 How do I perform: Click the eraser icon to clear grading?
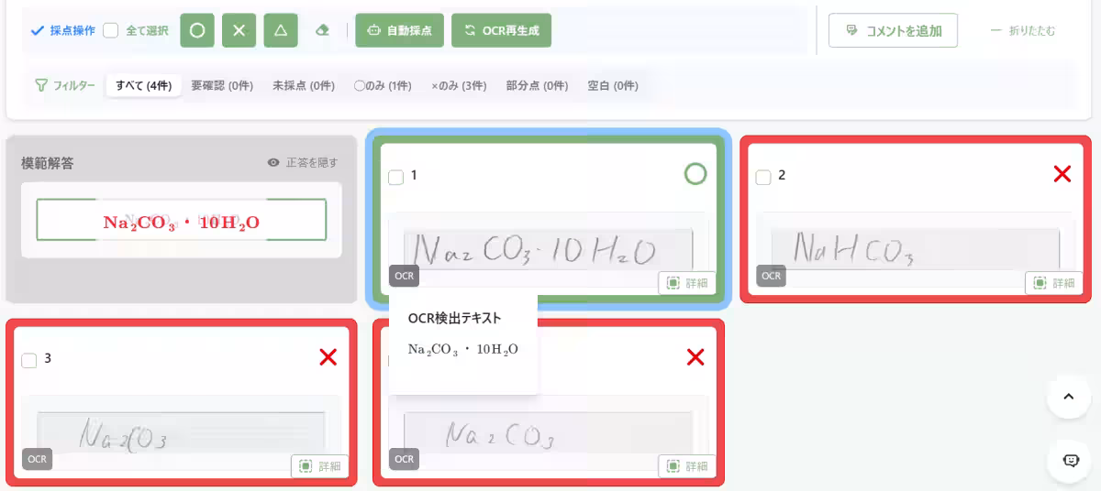(x=322, y=30)
